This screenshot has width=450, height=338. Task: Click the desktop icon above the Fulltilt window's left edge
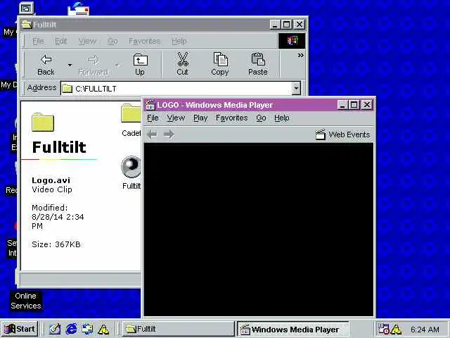pyautogui.click(x=27, y=8)
